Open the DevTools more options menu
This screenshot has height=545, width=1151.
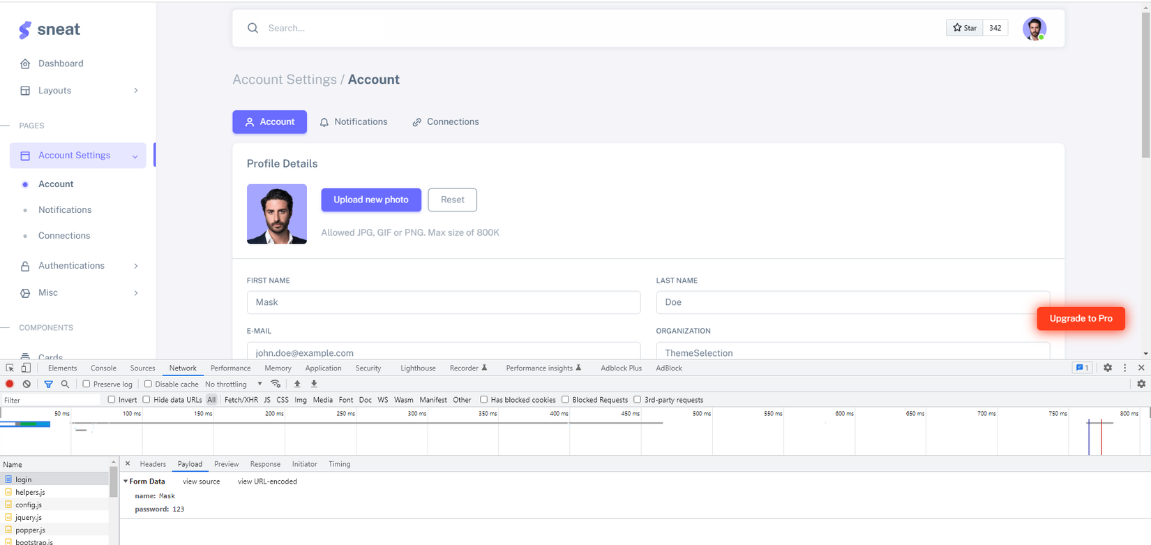(1124, 368)
